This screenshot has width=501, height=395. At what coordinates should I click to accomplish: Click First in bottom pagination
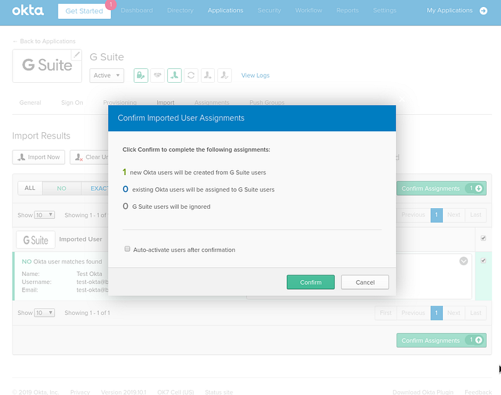[386, 313]
